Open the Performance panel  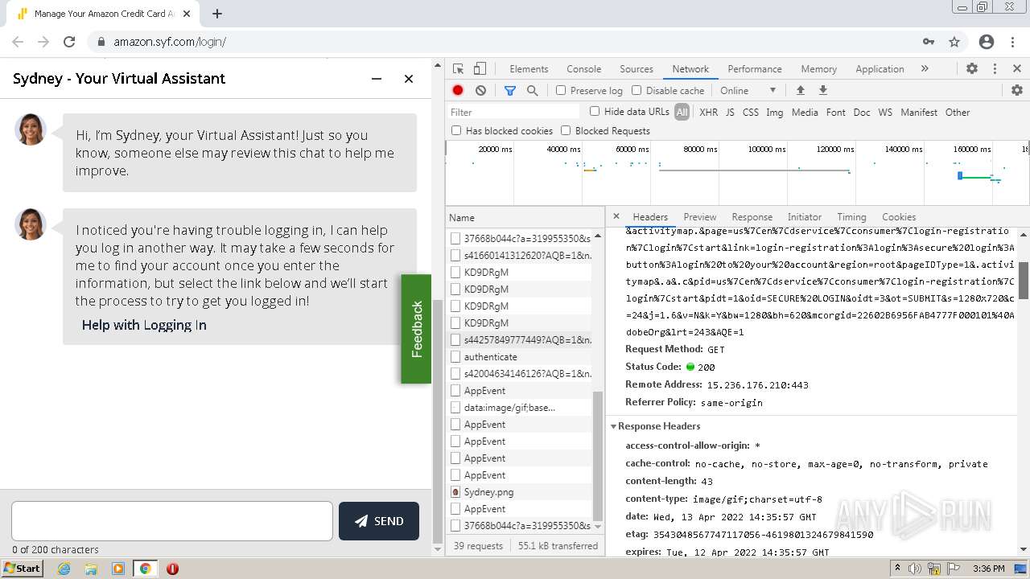tap(755, 69)
